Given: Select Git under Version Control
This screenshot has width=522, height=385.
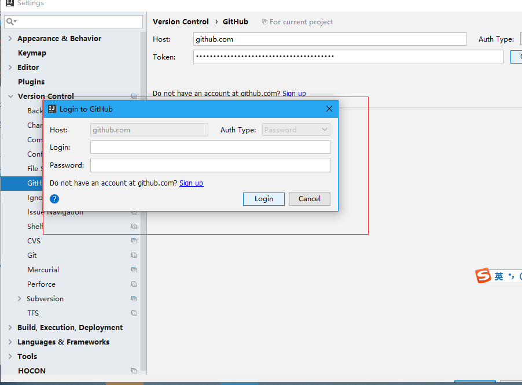Looking at the screenshot, I should coord(32,256).
